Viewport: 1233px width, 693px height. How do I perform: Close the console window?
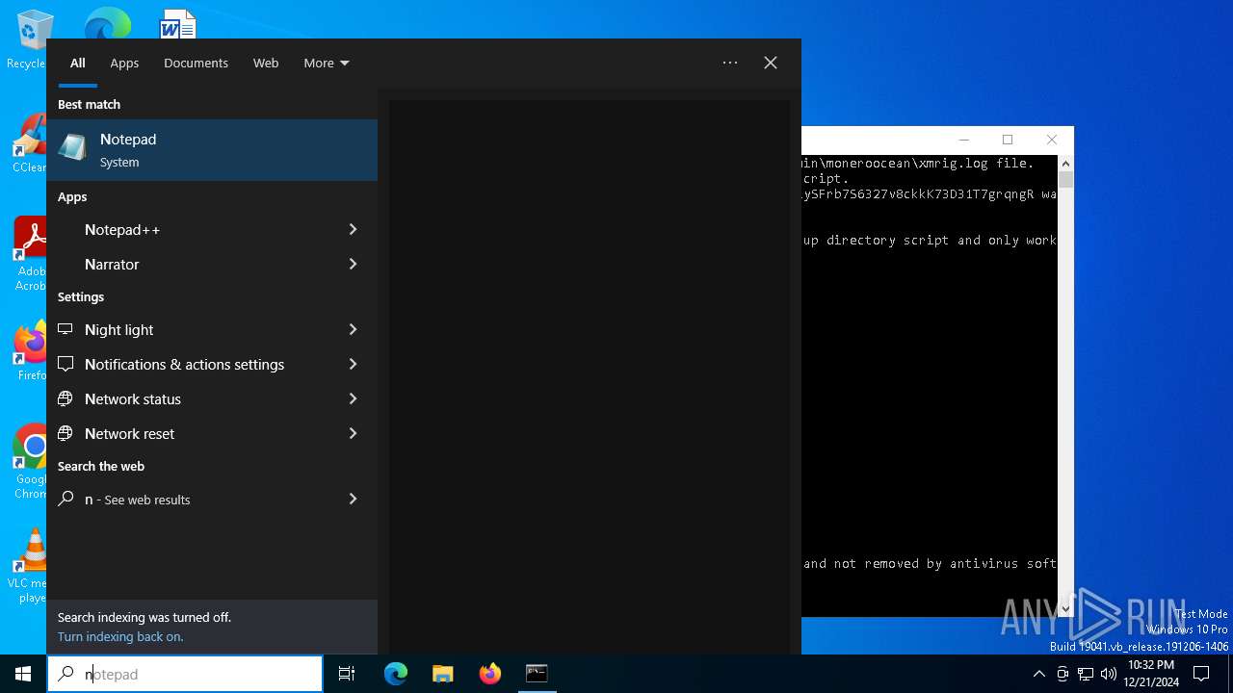pyautogui.click(x=1052, y=140)
